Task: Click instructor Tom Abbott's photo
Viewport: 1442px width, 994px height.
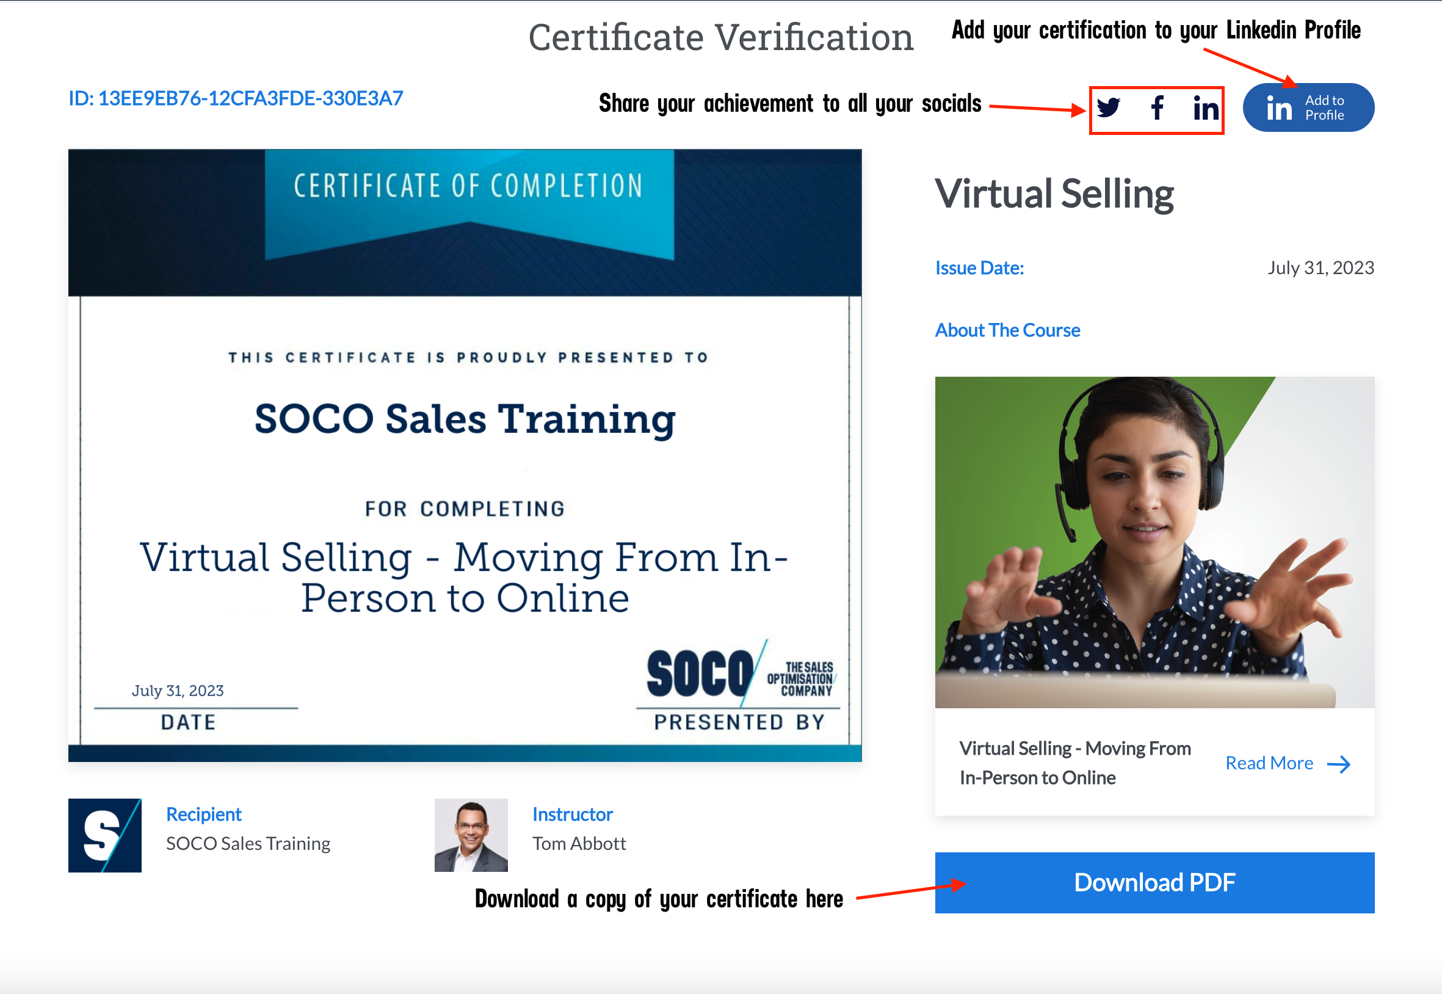Action: coord(471,835)
